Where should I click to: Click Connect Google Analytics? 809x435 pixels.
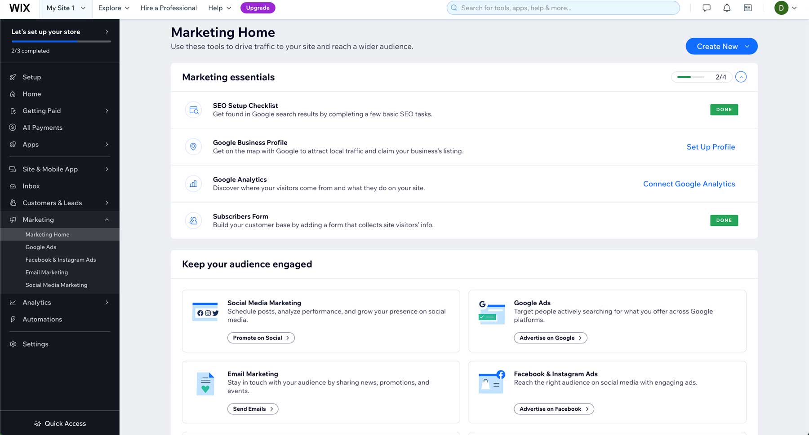[x=689, y=184]
